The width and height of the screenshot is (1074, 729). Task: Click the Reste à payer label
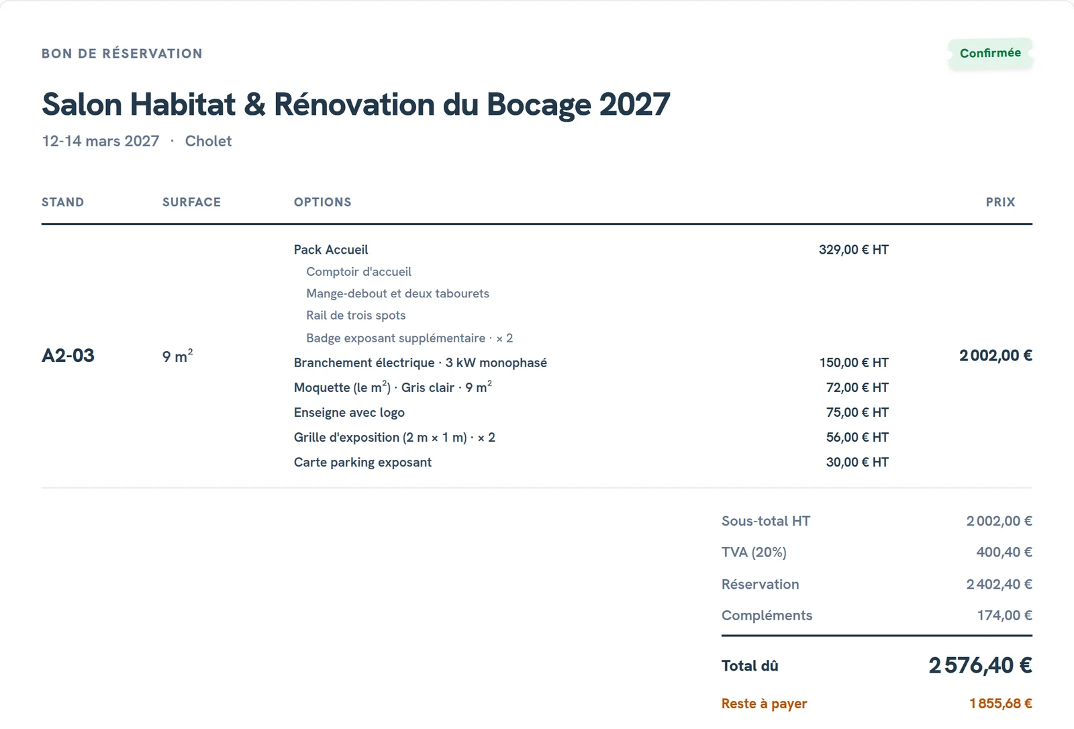pos(764,703)
